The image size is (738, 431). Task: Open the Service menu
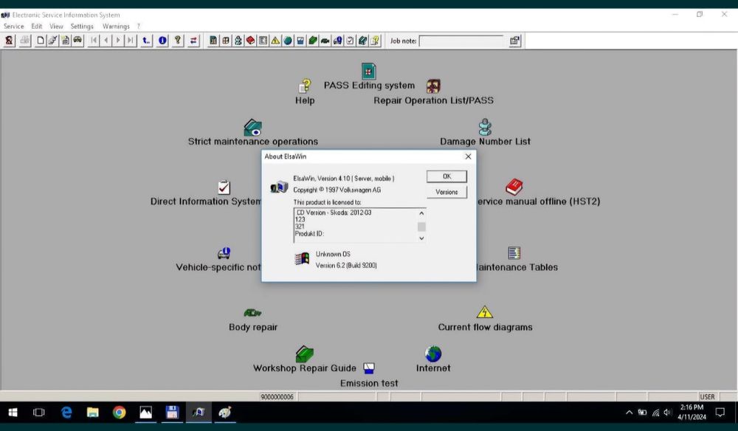coord(13,27)
